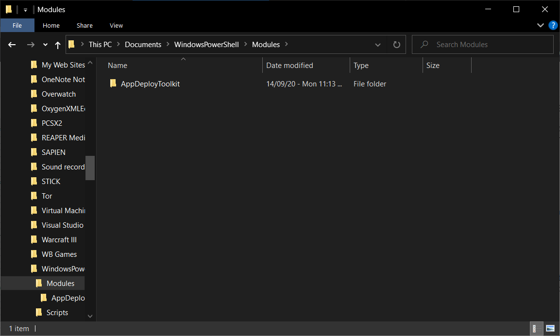Go up one folder level
The width and height of the screenshot is (560, 336).
(57, 44)
